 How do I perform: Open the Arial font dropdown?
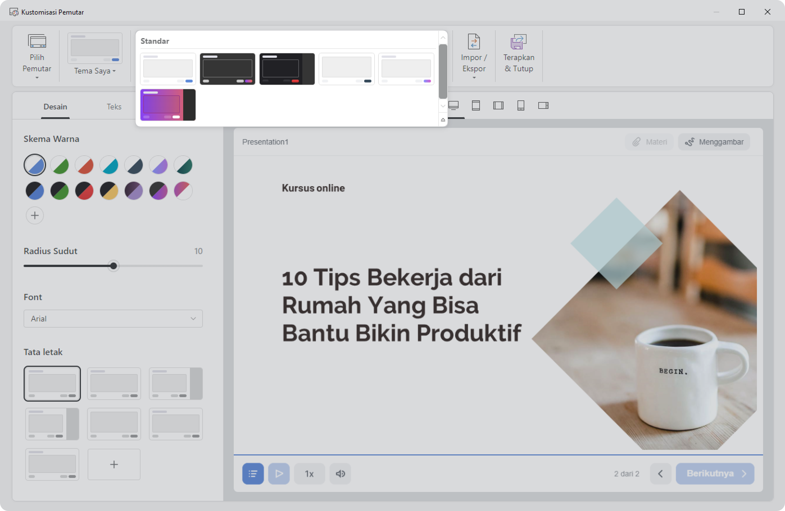pos(113,318)
